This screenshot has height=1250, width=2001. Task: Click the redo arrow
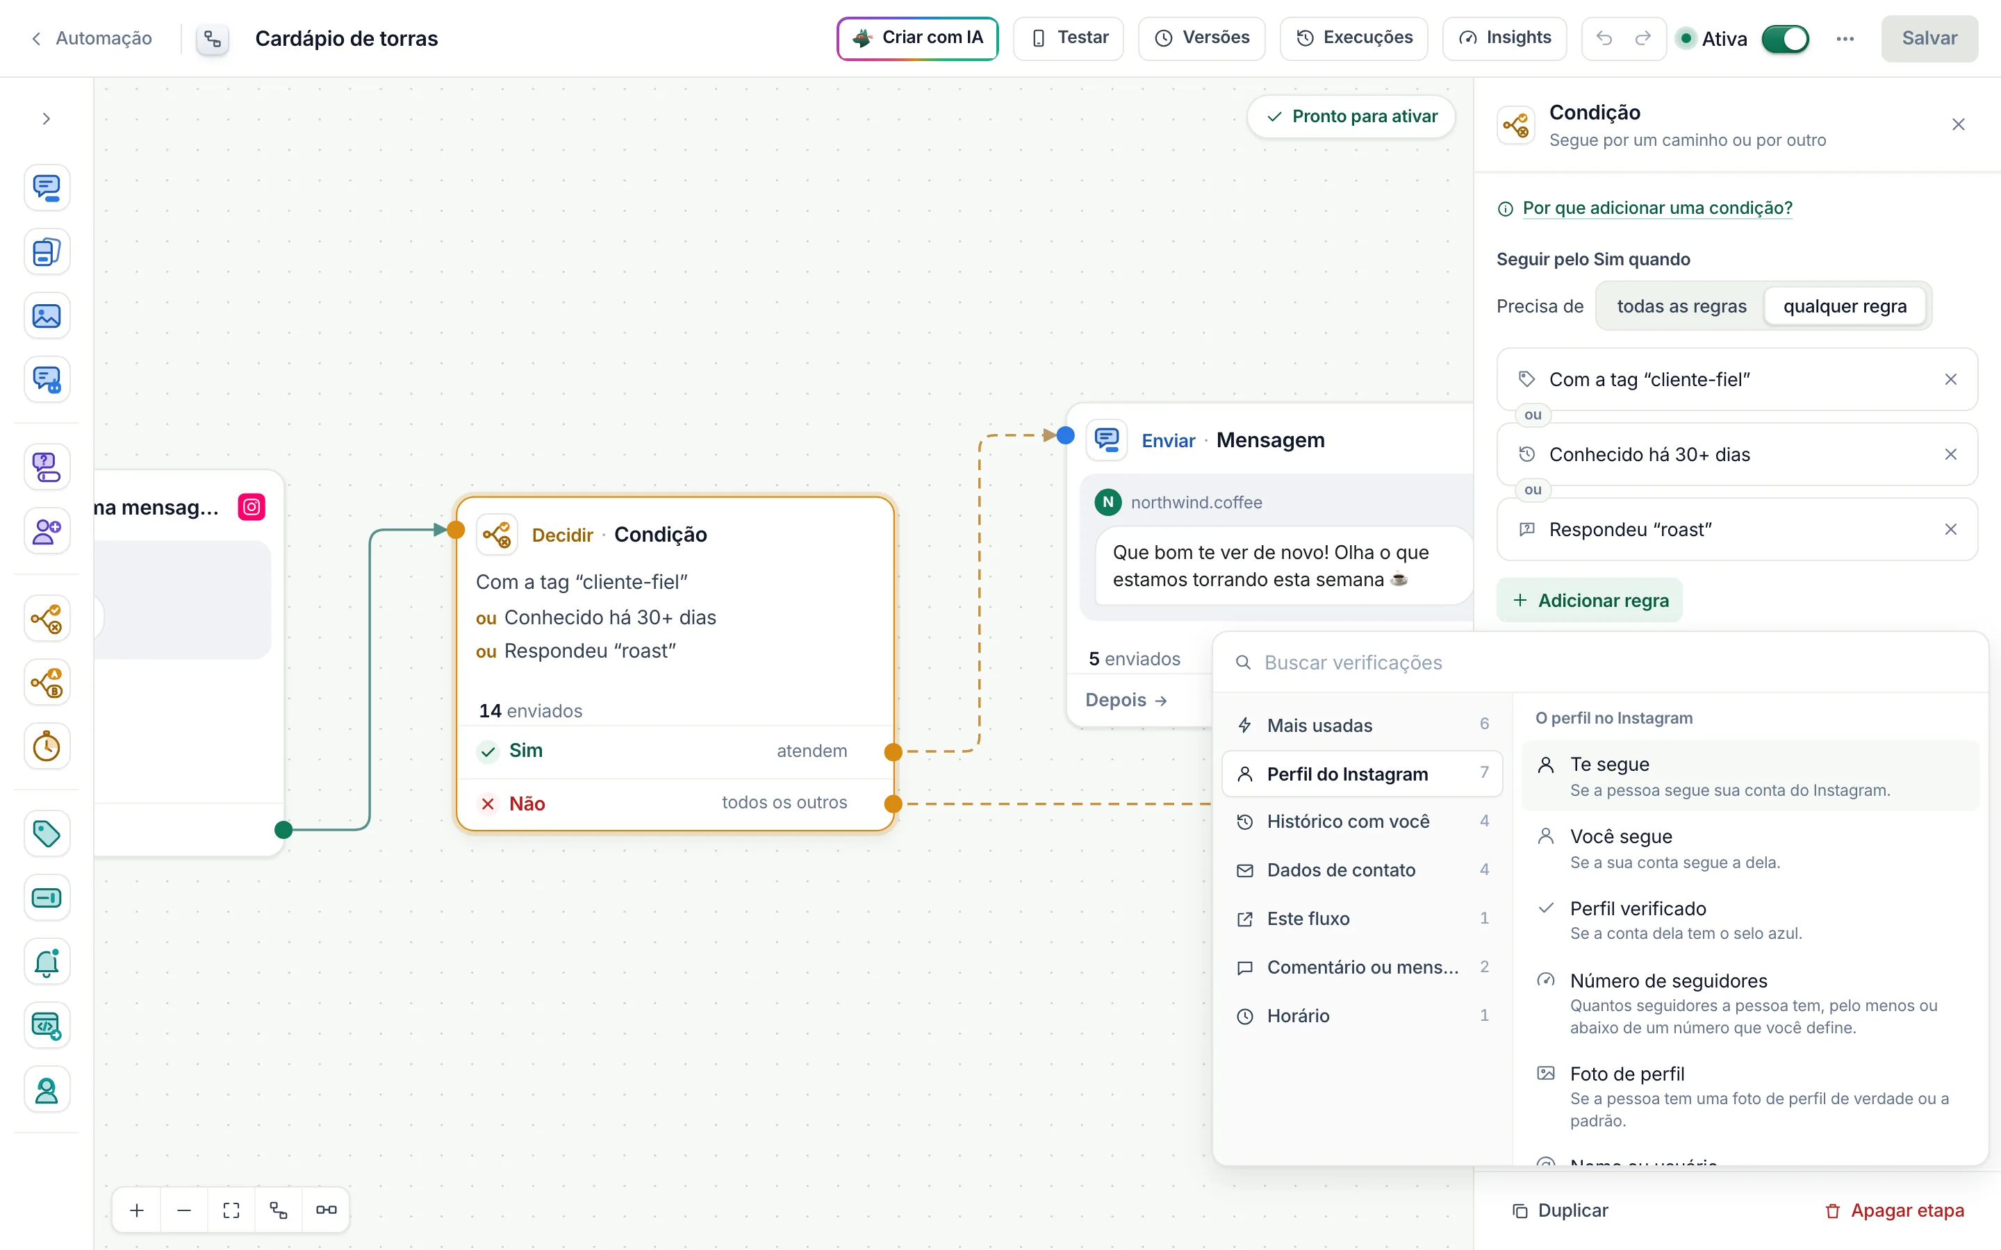pos(1643,38)
